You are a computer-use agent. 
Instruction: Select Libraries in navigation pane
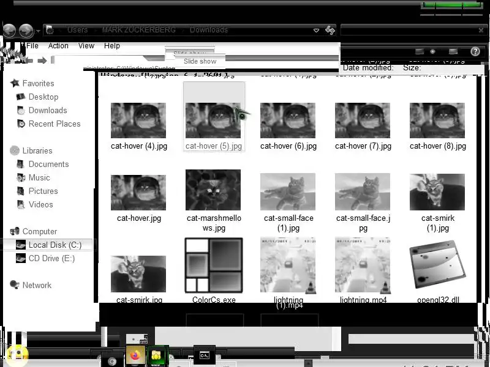pyautogui.click(x=37, y=150)
